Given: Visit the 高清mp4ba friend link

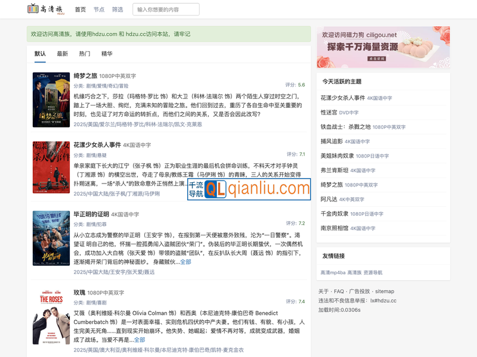Looking at the screenshot, I should click(333, 272).
